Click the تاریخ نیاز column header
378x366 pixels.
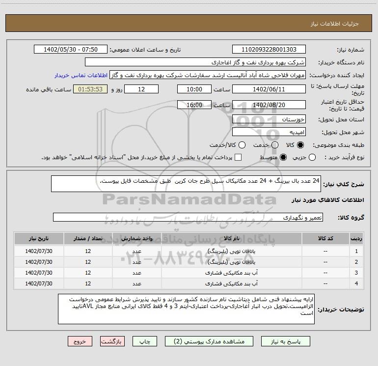[39, 238]
